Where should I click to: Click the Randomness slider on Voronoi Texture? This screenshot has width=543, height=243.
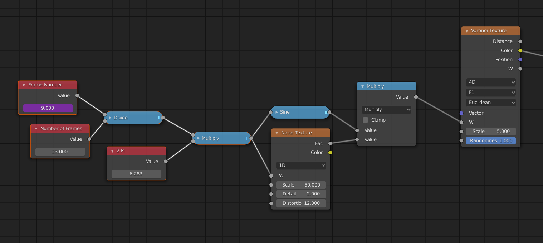coord(490,140)
